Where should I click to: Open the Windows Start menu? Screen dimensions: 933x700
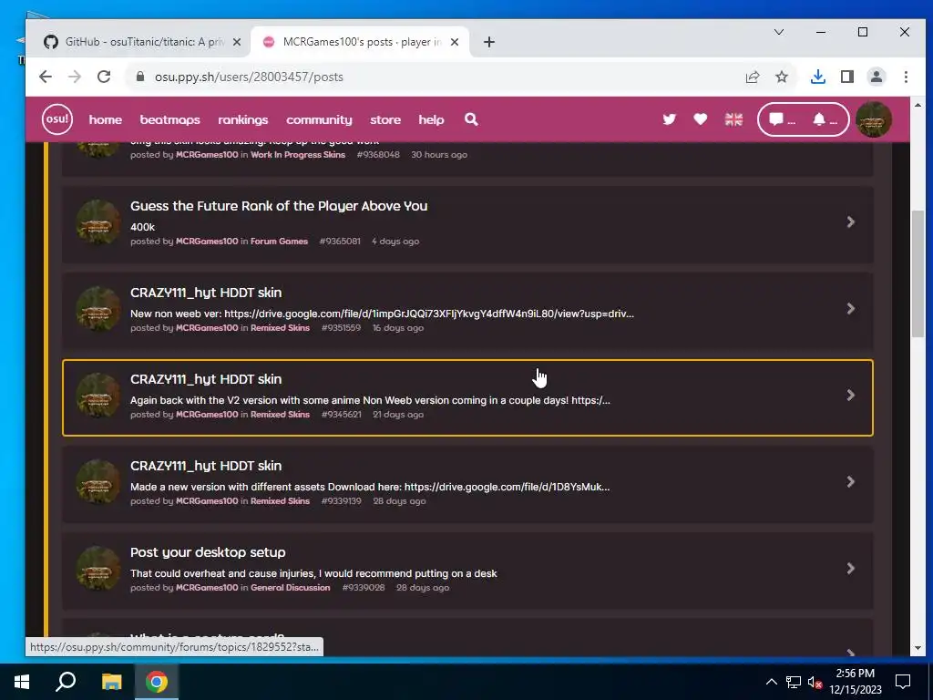[x=22, y=682]
